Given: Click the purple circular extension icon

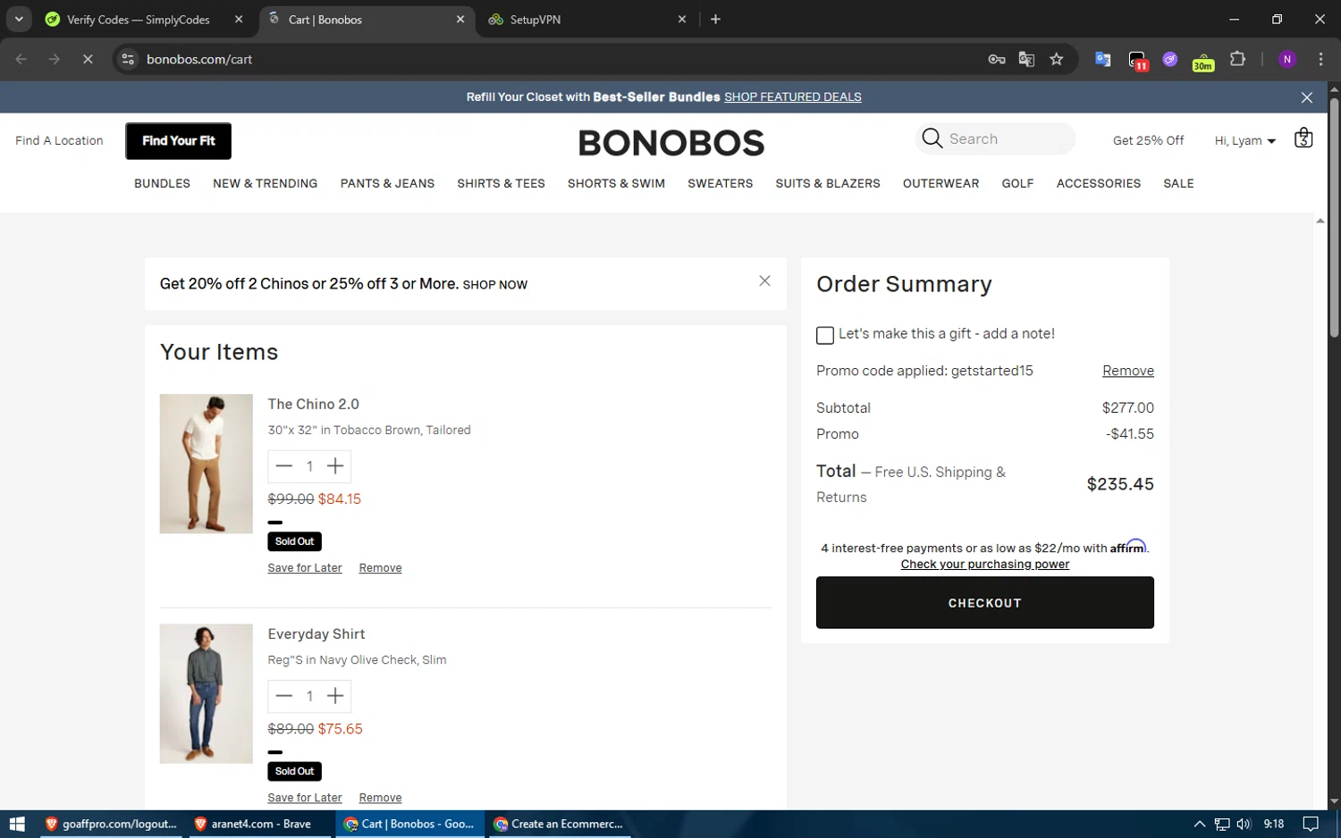Looking at the screenshot, I should (1170, 59).
